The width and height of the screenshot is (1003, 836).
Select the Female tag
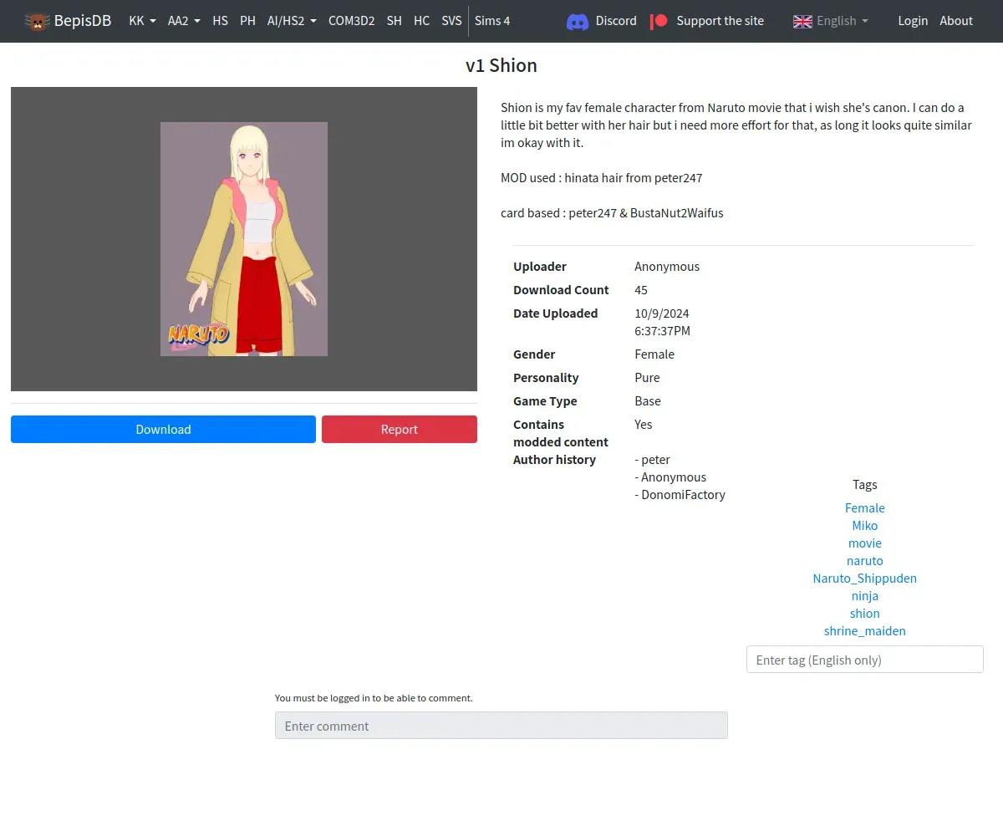click(864, 508)
